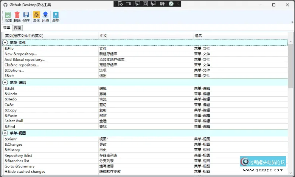This screenshot has width=295, height=177.
Task: Click the 撤消 translation cell
Action: 146,94
